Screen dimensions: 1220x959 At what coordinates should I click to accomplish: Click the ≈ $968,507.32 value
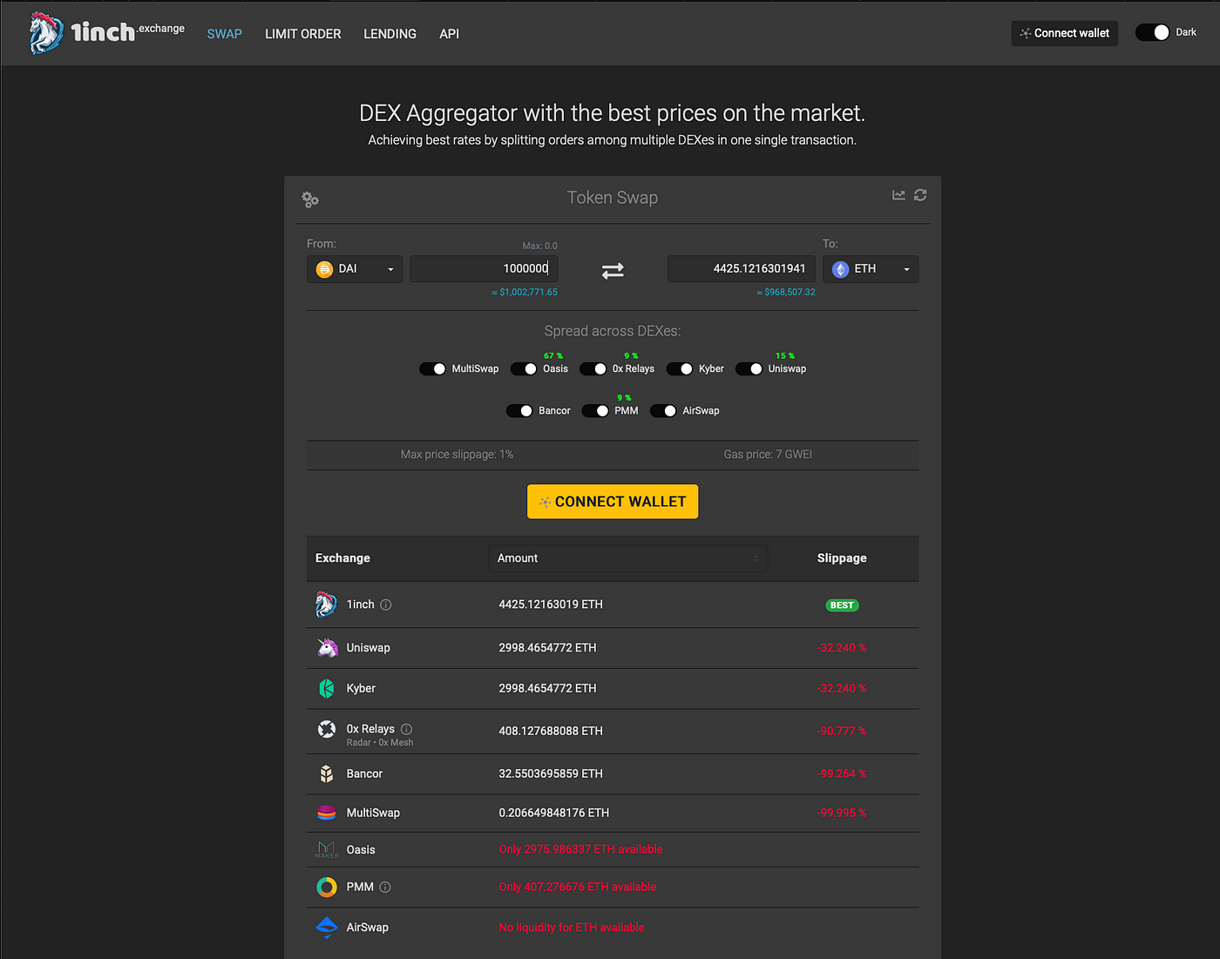point(786,293)
